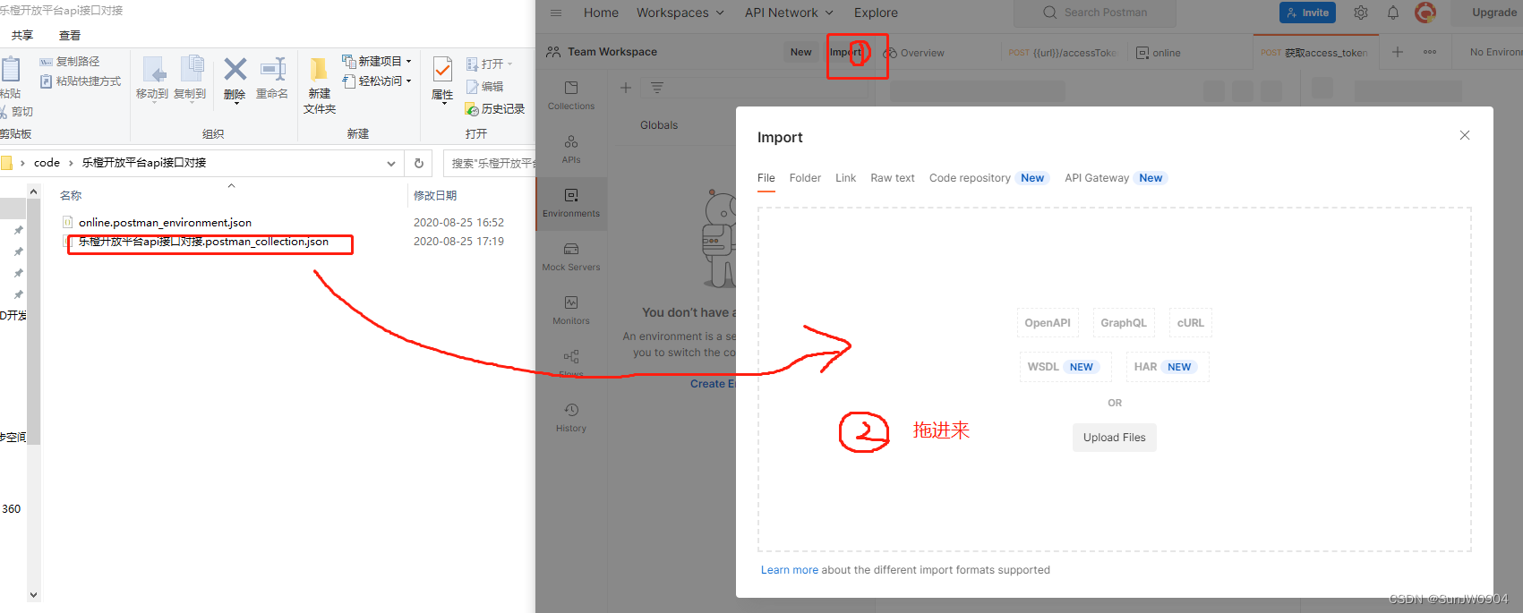
Task: Open the View (查看) ribbon tab
Action: tap(70, 35)
